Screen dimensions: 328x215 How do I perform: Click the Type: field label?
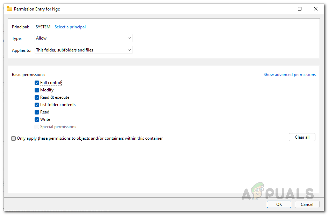pos(17,39)
